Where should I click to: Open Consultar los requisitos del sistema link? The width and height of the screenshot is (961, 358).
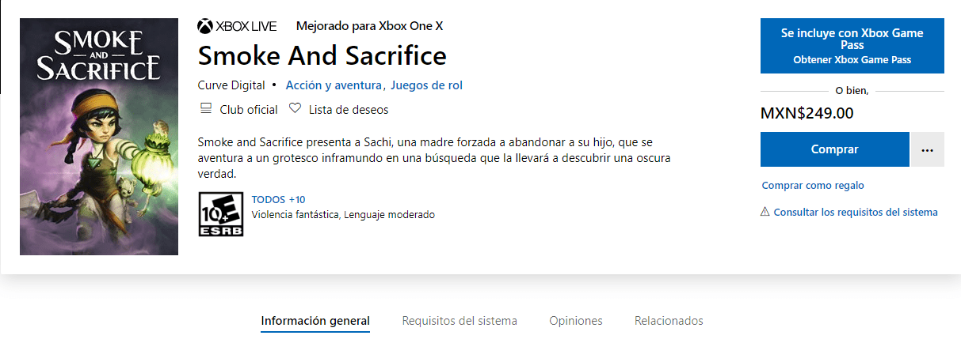click(x=856, y=212)
